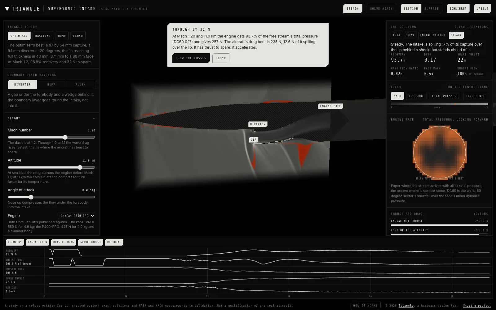The width and height of the screenshot is (496, 310).
Task: Select the ENGINE MATCHED solution stage
Action: tap(432, 35)
